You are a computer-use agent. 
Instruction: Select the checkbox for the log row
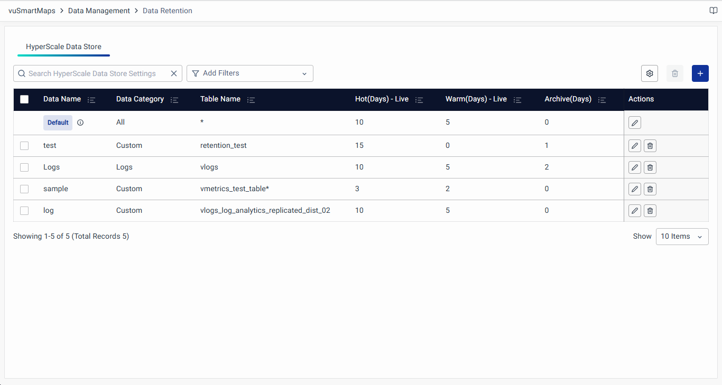coord(24,211)
